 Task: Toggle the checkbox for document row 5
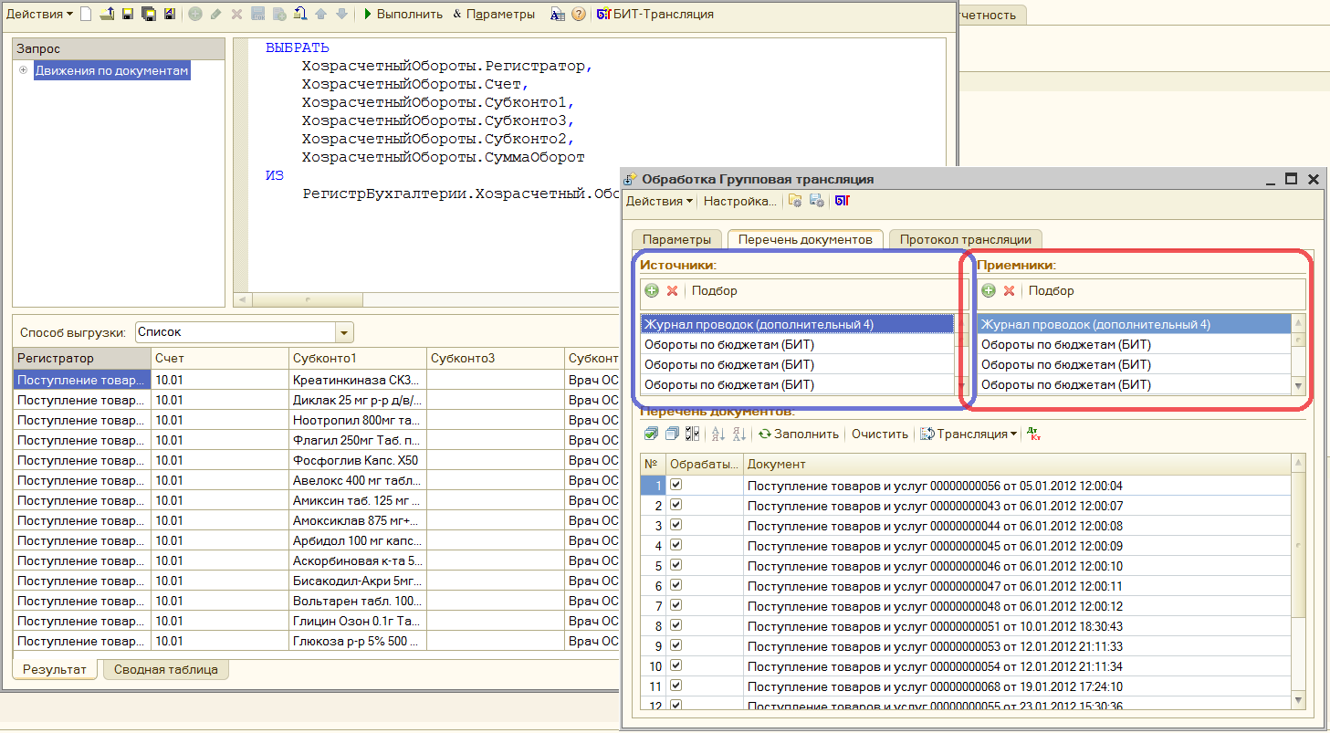(676, 565)
